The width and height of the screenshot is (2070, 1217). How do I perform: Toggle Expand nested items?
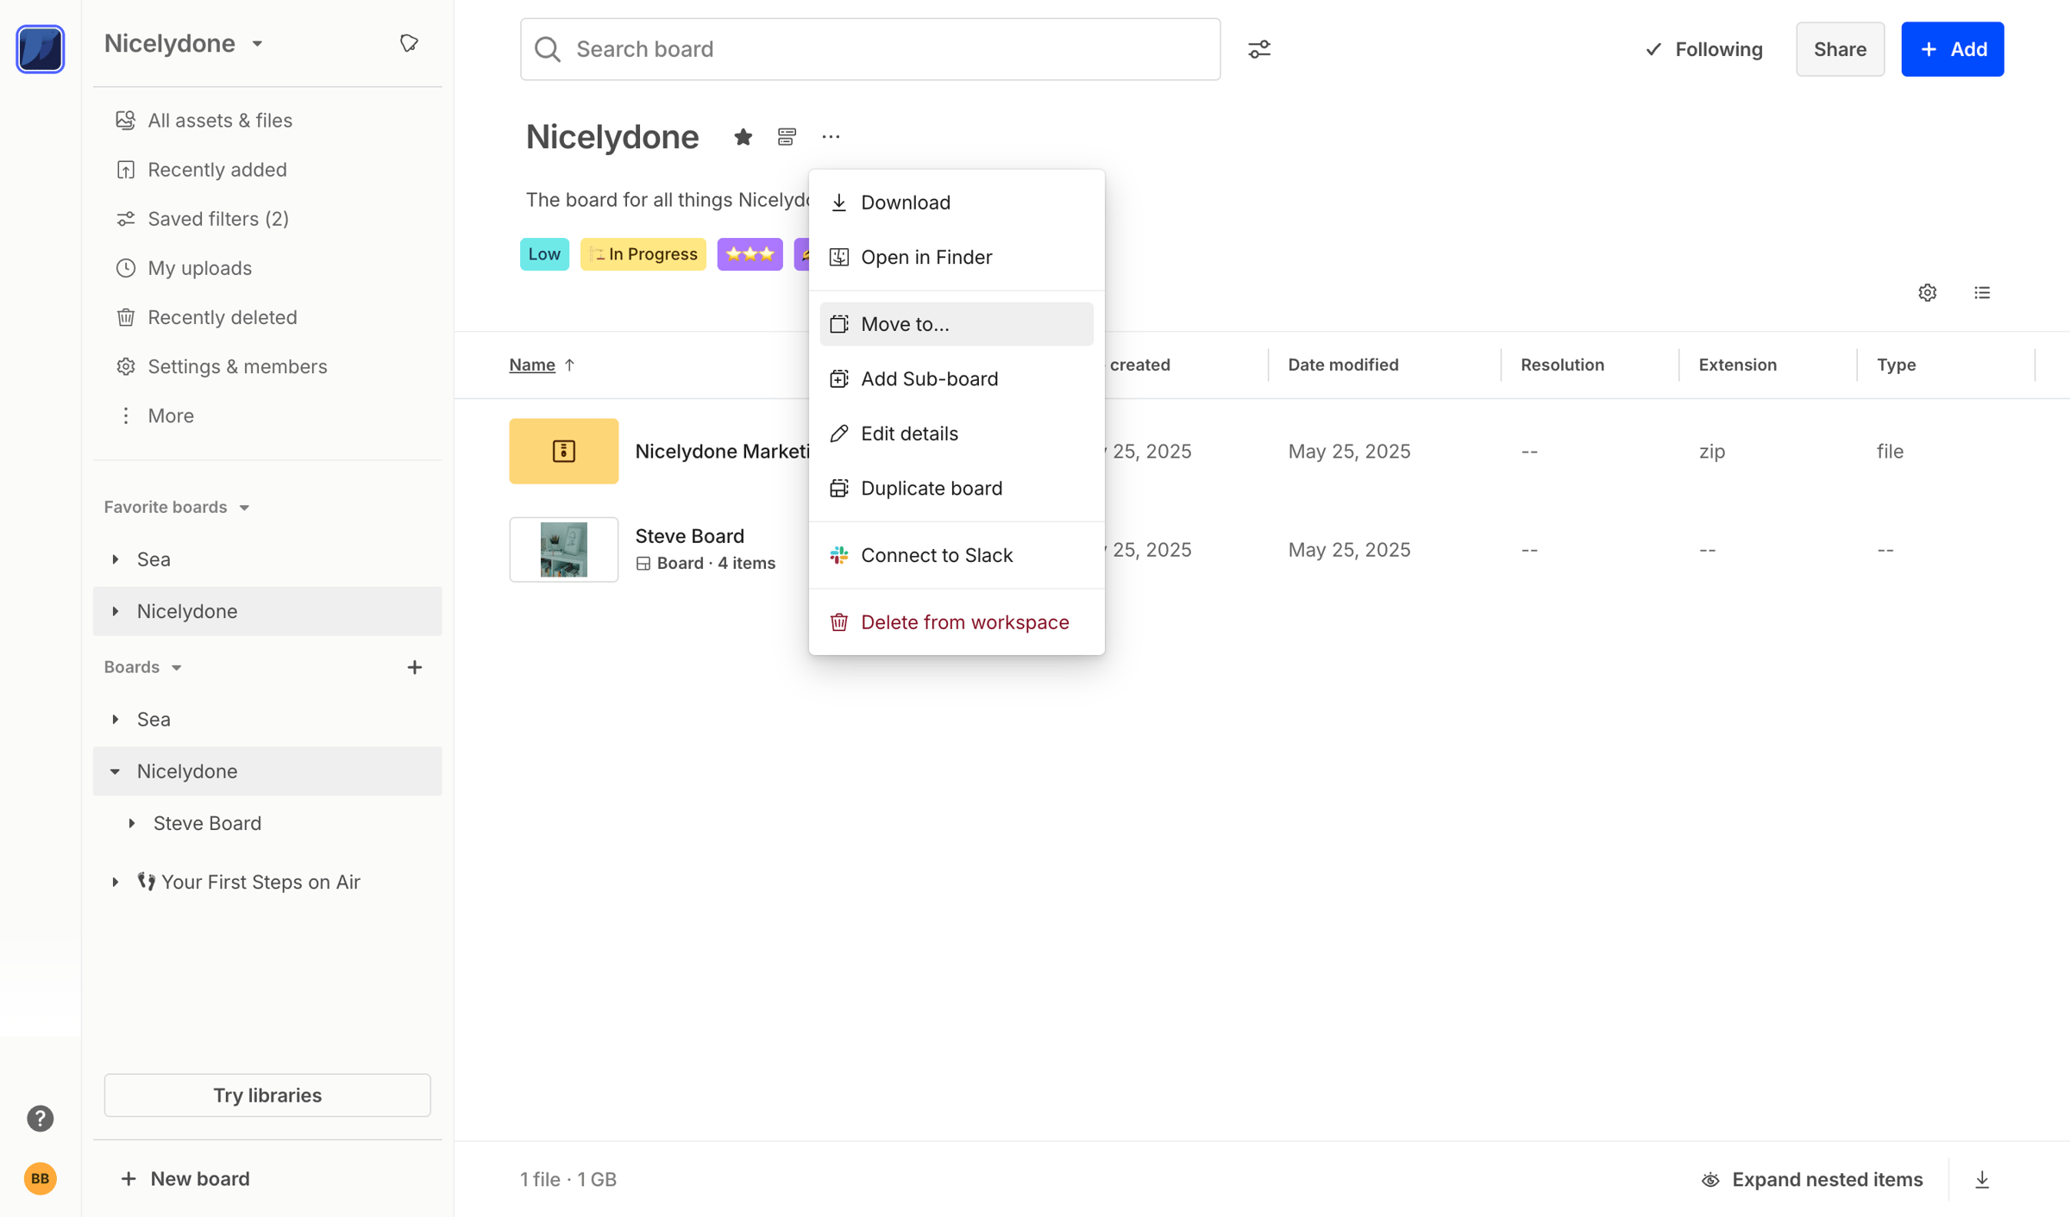pos(1811,1179)
